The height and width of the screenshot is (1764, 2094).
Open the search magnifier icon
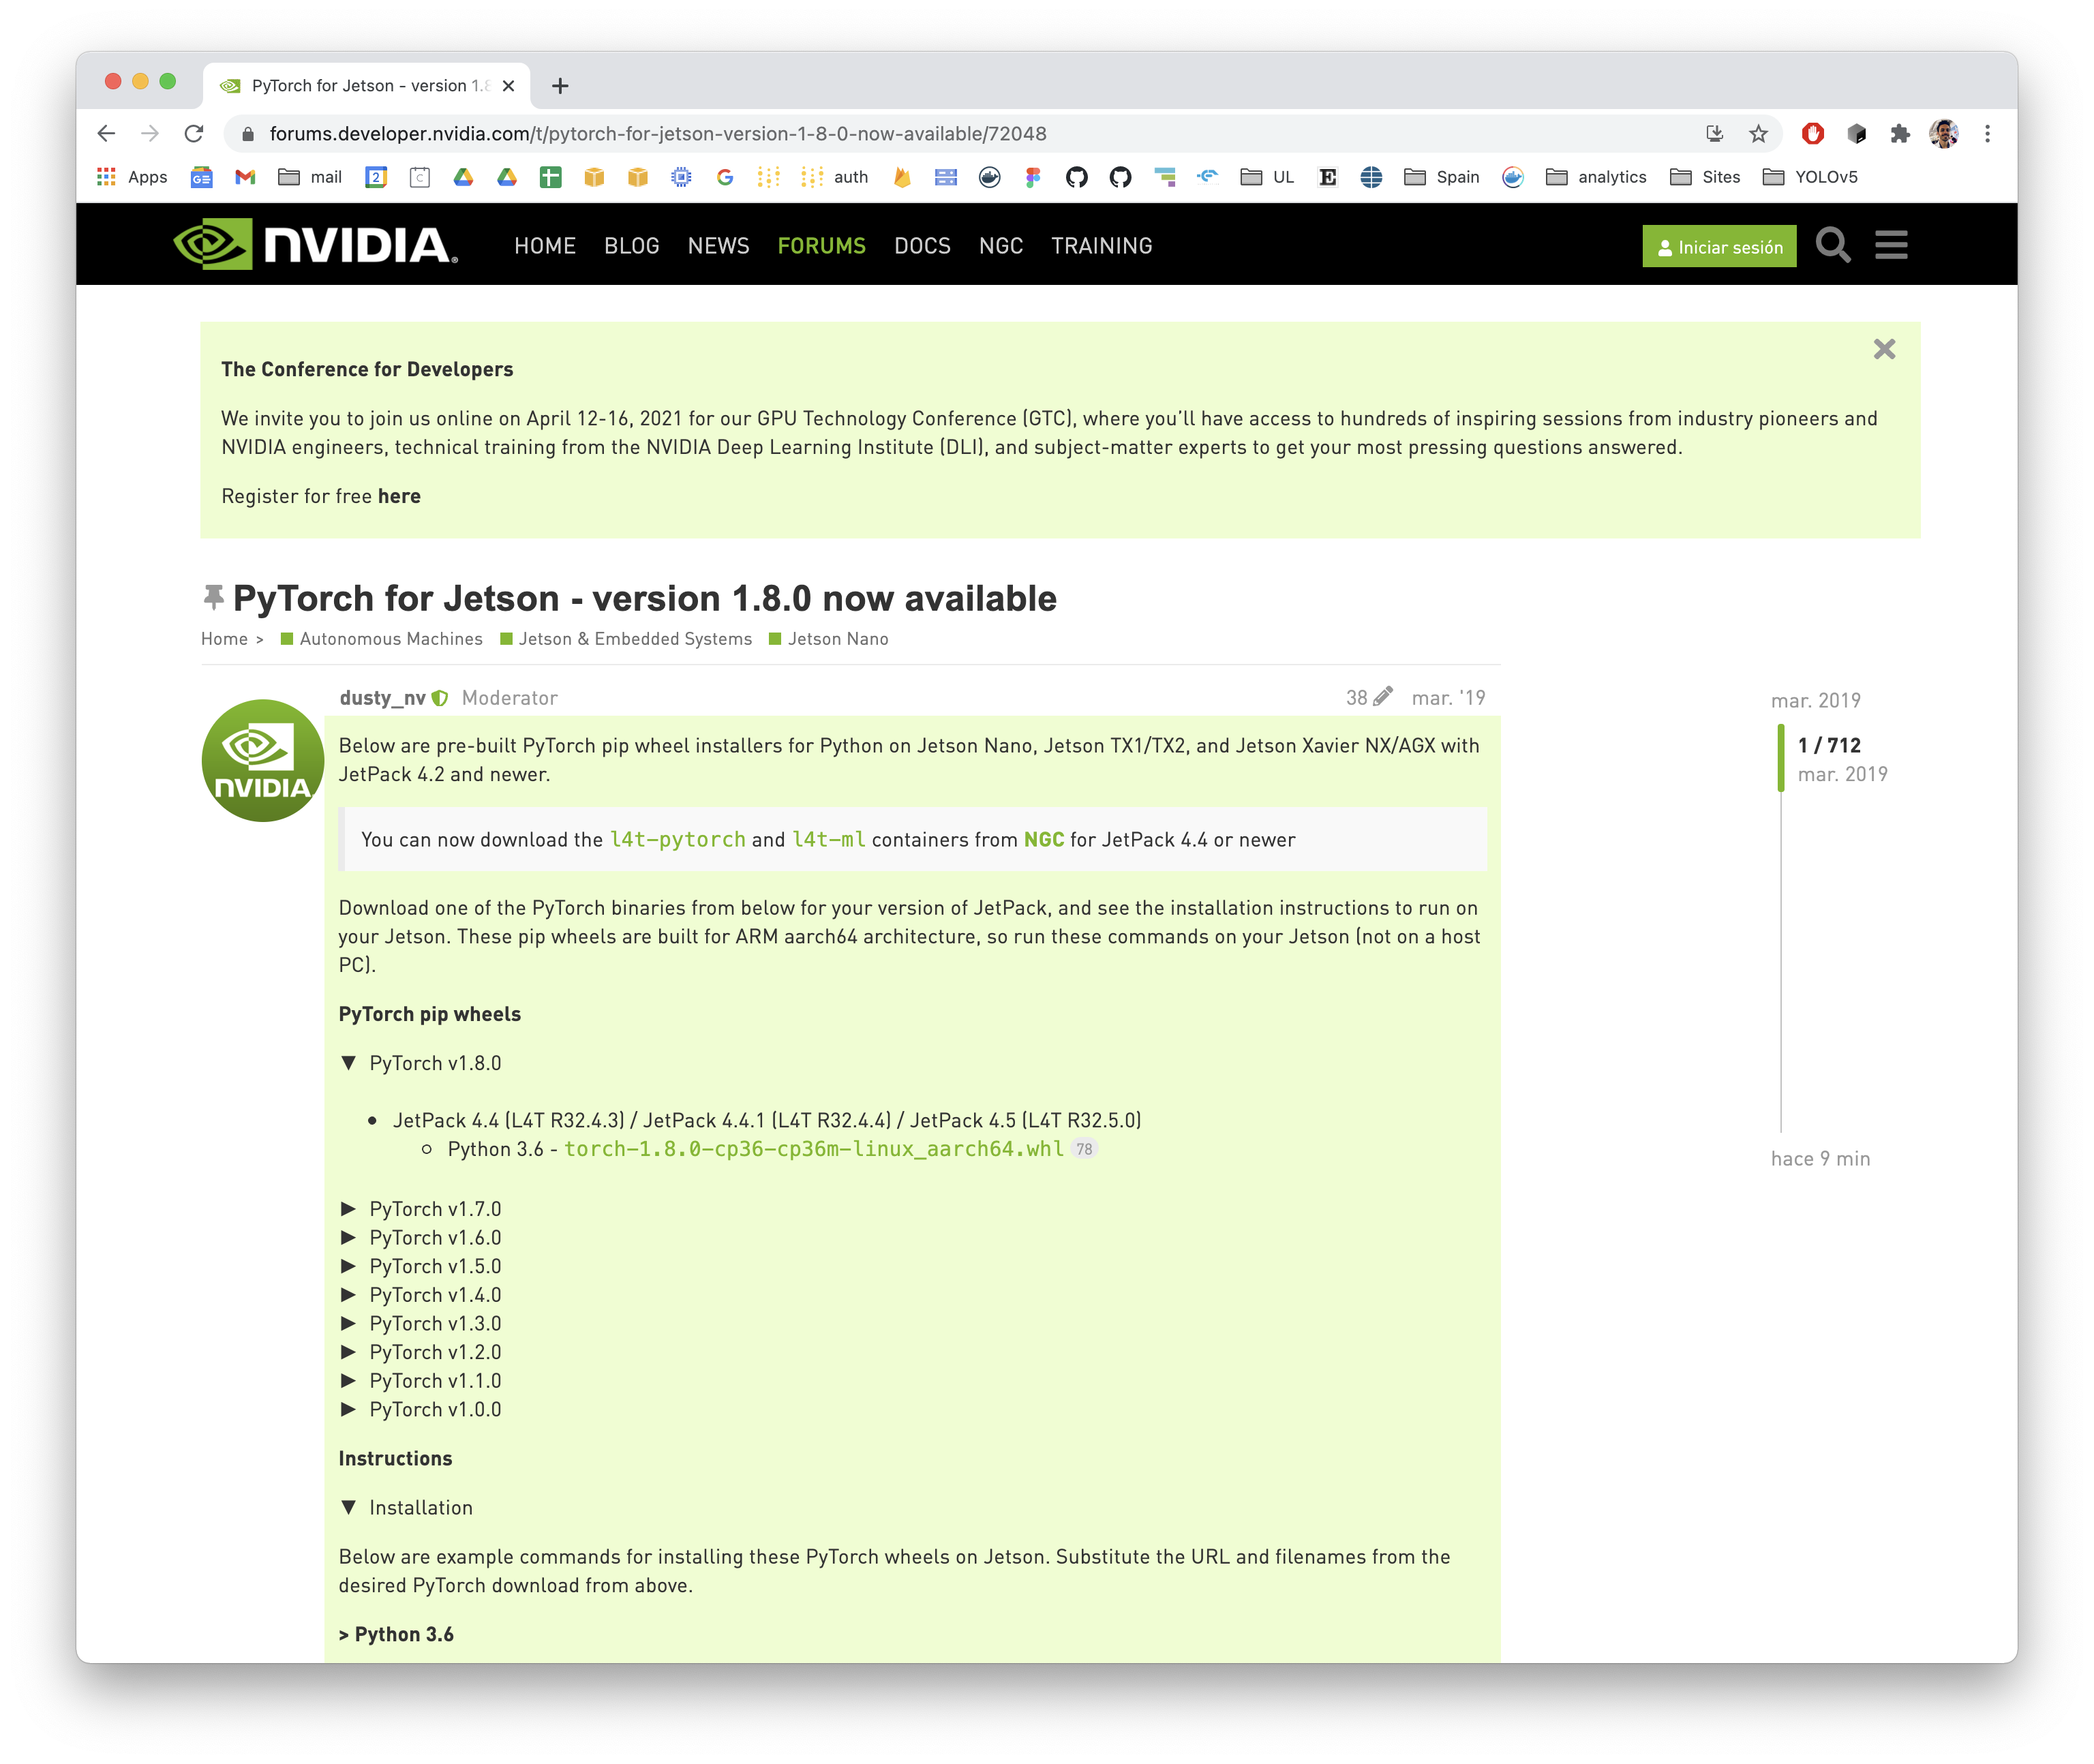pos(1833,245)
